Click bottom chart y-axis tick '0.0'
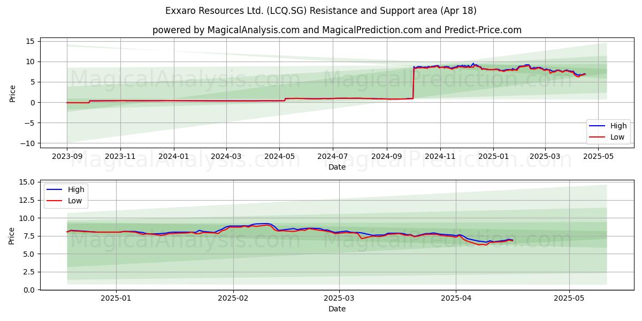The height and width of the screenshot is (321, 642). click(29, 290)
